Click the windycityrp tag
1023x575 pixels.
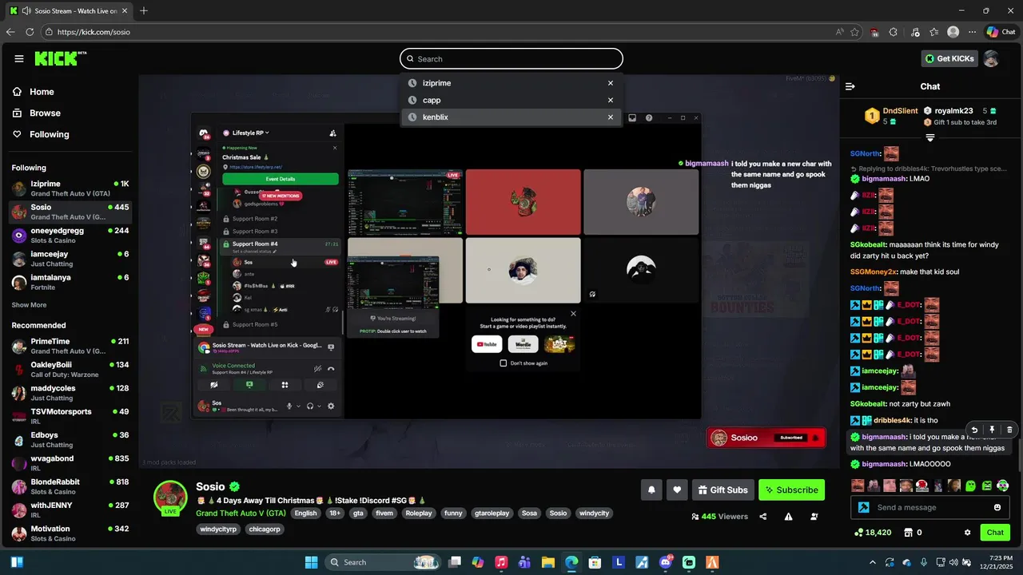point(218,529)
